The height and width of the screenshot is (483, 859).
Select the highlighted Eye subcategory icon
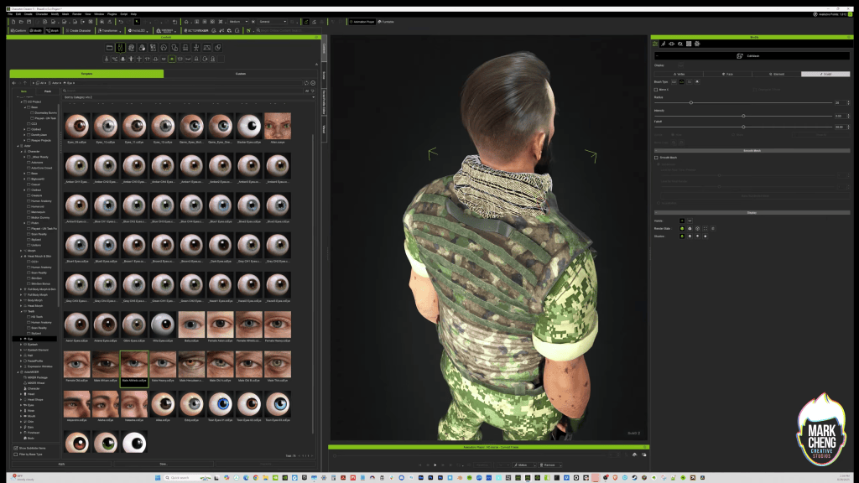[172, 59]
